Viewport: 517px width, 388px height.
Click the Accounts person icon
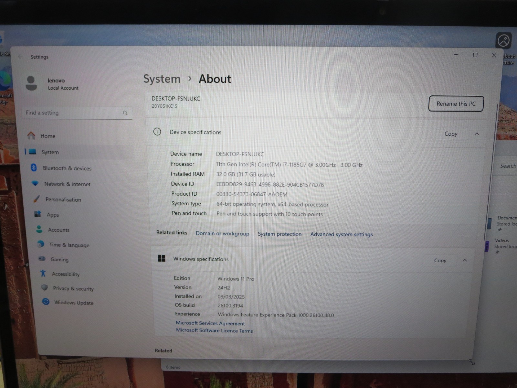39,229
